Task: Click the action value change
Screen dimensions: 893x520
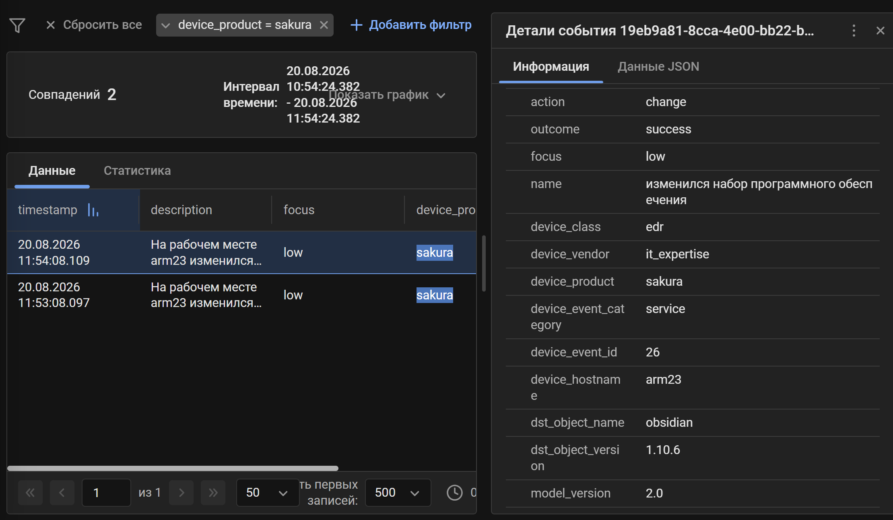Action: [x=666, y=102]
